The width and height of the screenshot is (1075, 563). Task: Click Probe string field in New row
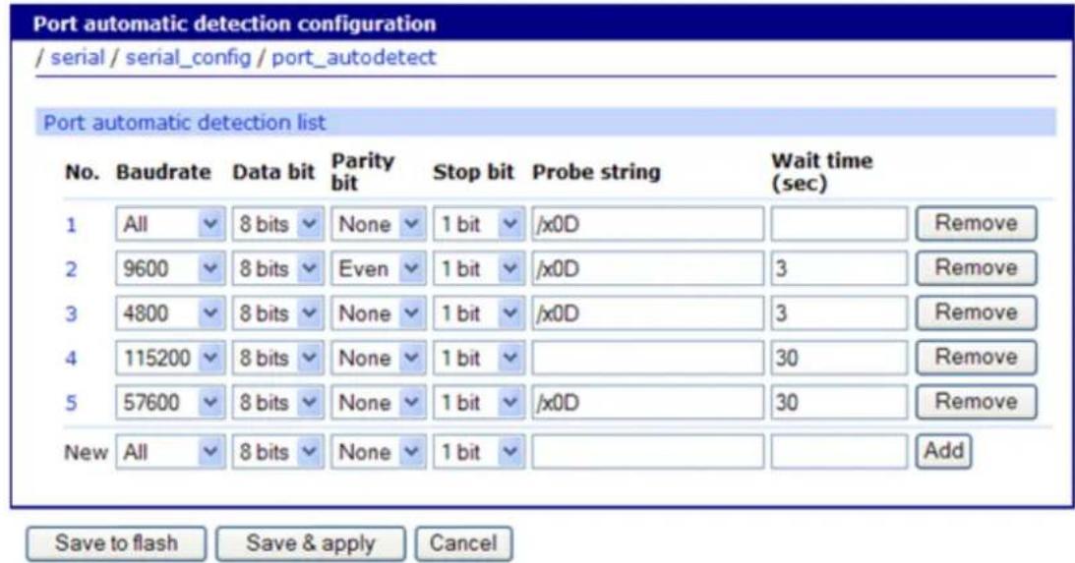pos(647,452)
